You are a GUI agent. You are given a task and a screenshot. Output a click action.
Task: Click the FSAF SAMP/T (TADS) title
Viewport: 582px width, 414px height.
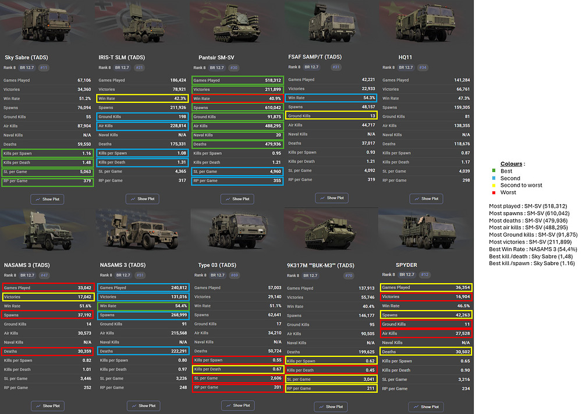(315, 57)
